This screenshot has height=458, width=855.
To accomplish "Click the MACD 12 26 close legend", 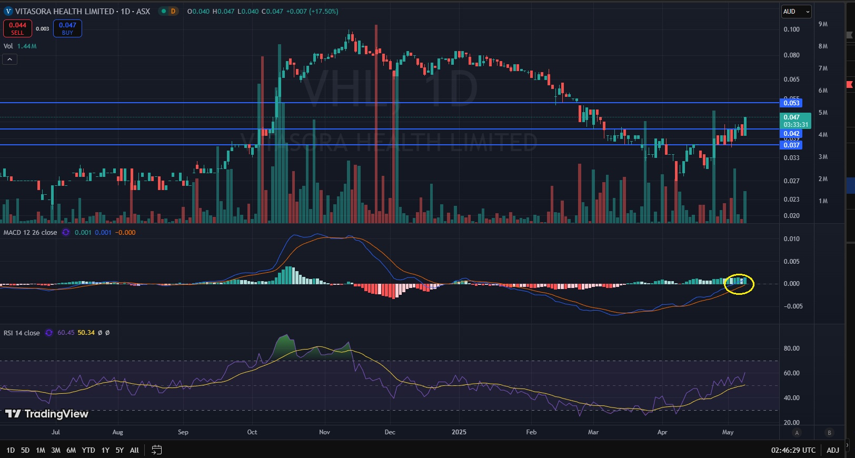I will tap(30, 232).
